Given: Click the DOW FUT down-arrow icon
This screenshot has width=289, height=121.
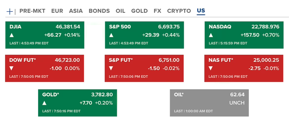Looking at the screenshot, I should 12,69.
